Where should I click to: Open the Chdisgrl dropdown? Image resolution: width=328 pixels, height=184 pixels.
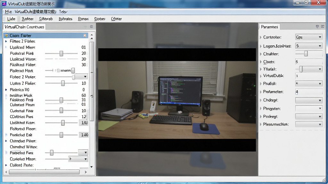click(309, 100)
